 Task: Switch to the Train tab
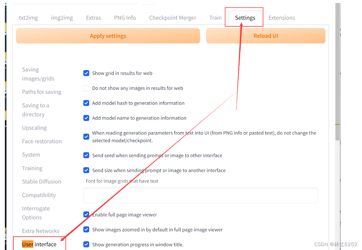(216, 18)
